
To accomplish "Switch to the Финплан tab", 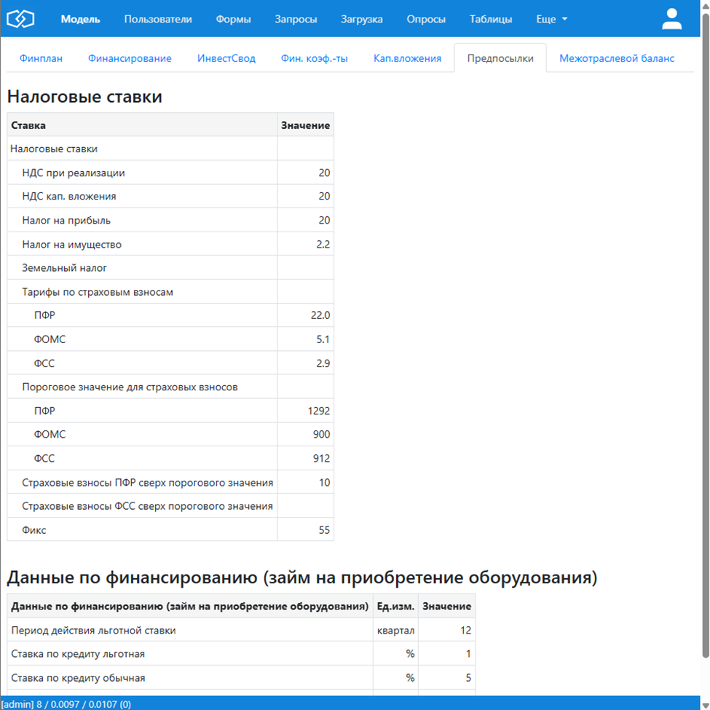I will [x=41, y=58].
